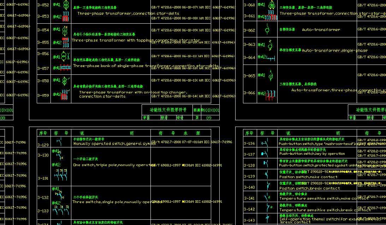
Task: Click the '形式2' label beside row 3-059
Action: pyautogui.click(x=57, y=95)
